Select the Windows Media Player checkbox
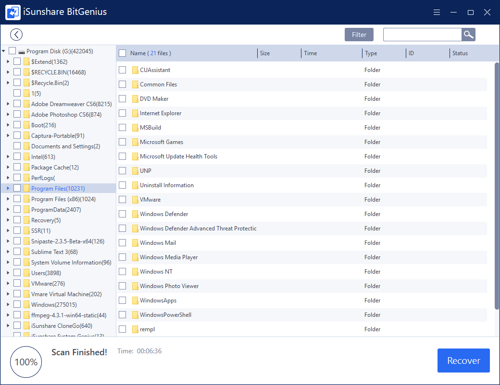500x385 pixels. pyautogui.click(x=123, y=257)
